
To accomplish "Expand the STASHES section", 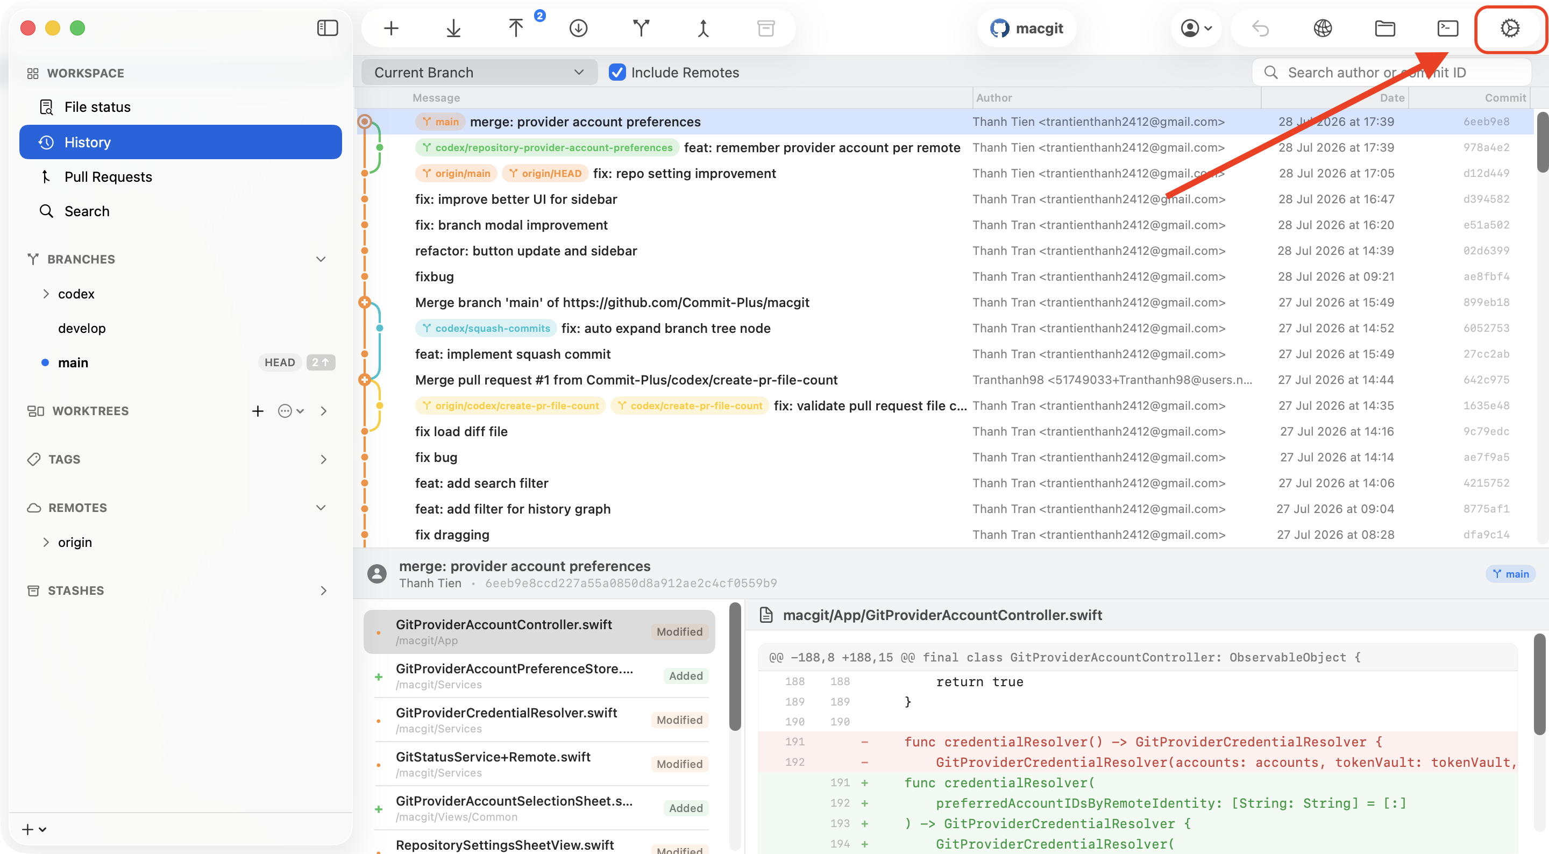I will (x=323, y=590).
